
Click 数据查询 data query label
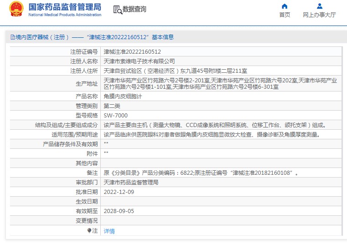(135, 9)
